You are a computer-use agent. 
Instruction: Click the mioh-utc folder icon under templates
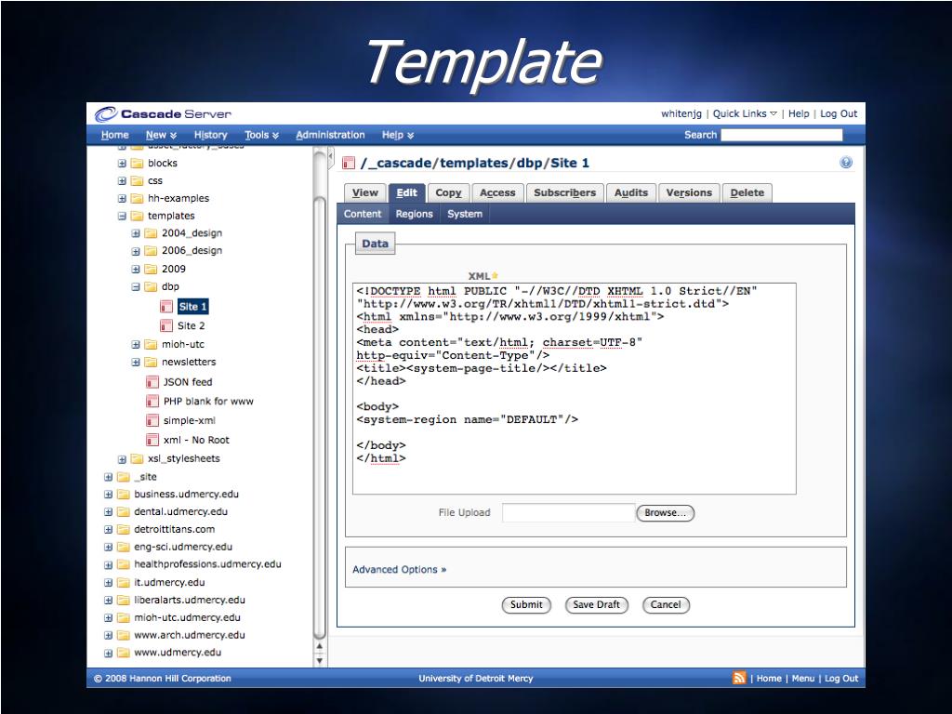(x=151, y=344)
